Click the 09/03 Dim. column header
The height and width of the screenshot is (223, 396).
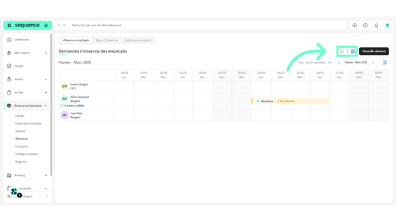[x=379, y=75]
